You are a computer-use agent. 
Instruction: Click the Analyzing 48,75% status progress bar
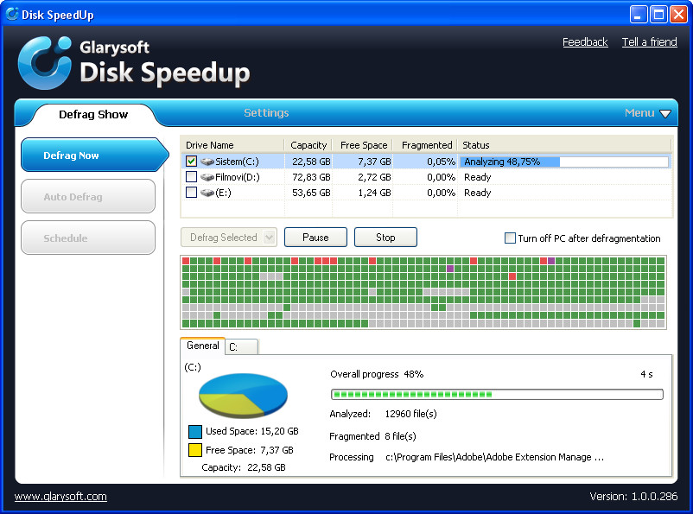point(564,162)
